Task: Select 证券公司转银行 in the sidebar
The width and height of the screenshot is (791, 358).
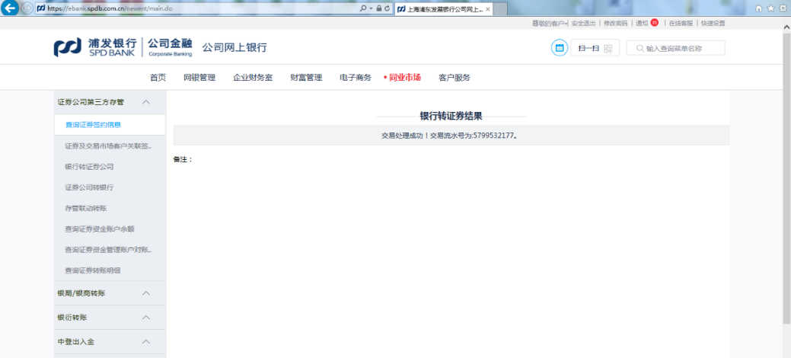Action: click(x=89, y=187)
